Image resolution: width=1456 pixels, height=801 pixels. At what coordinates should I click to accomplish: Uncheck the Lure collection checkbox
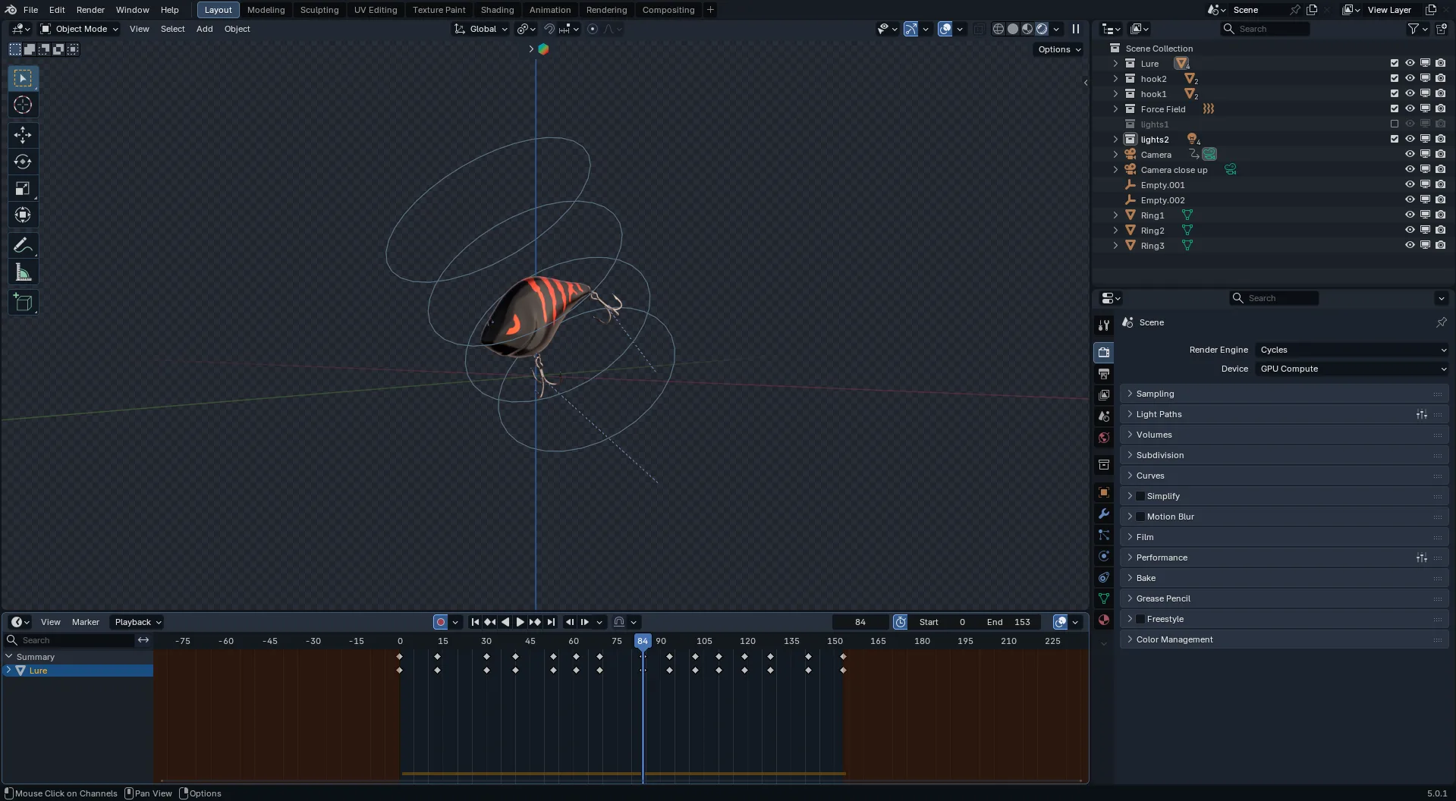coord(1395,63)
